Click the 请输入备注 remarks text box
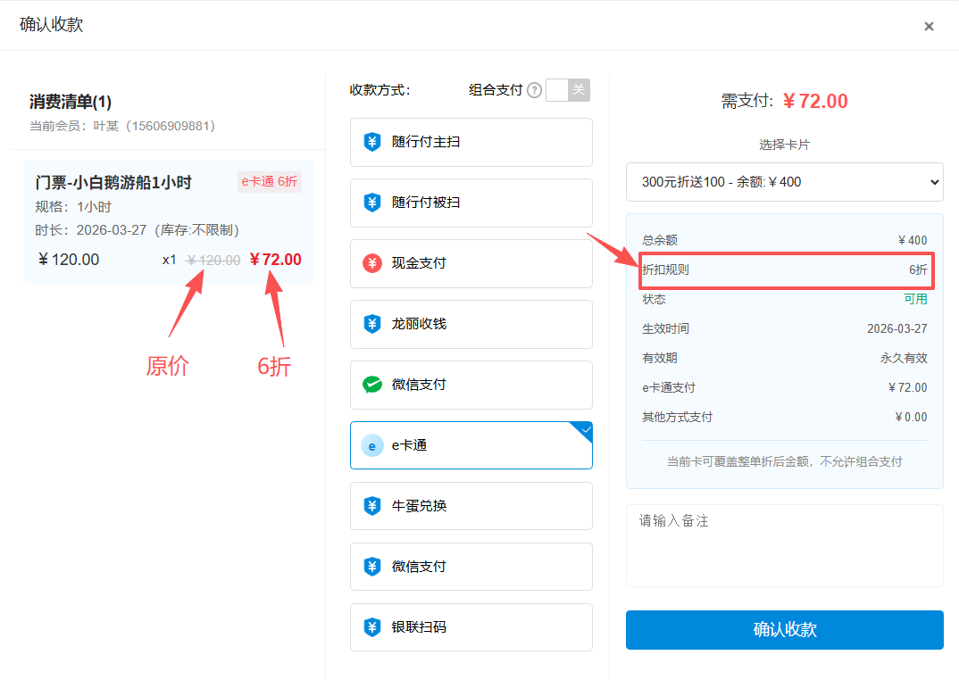Image resolution: width=959 pixels, height=680 pixels. click(784, 545)
